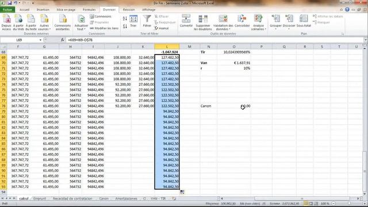Open the Fichier tab
The image size is (368, 207).
pyautogui.click(x=7, y=10)
